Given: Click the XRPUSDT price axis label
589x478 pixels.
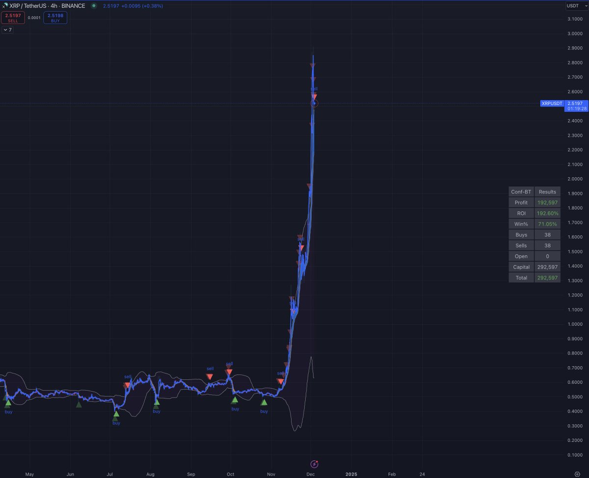Looking at the screenshot, I should tap(551, 103).
